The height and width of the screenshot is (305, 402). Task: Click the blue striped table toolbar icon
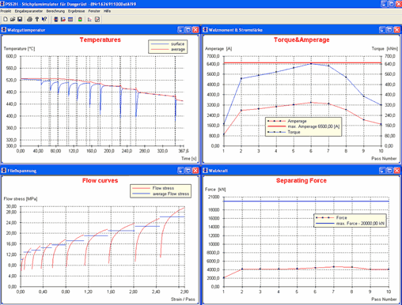[x=70, y=19]
